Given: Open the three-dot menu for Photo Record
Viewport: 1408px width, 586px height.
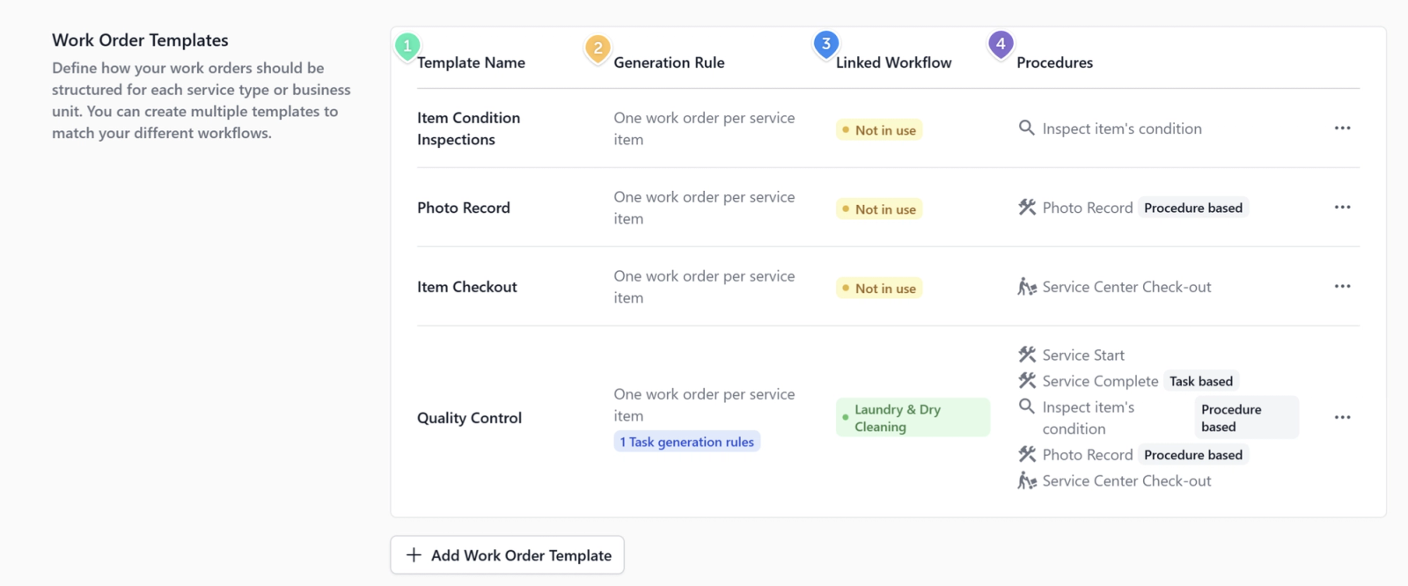Looking at the screenshot, I should (x=1342, y=208).
